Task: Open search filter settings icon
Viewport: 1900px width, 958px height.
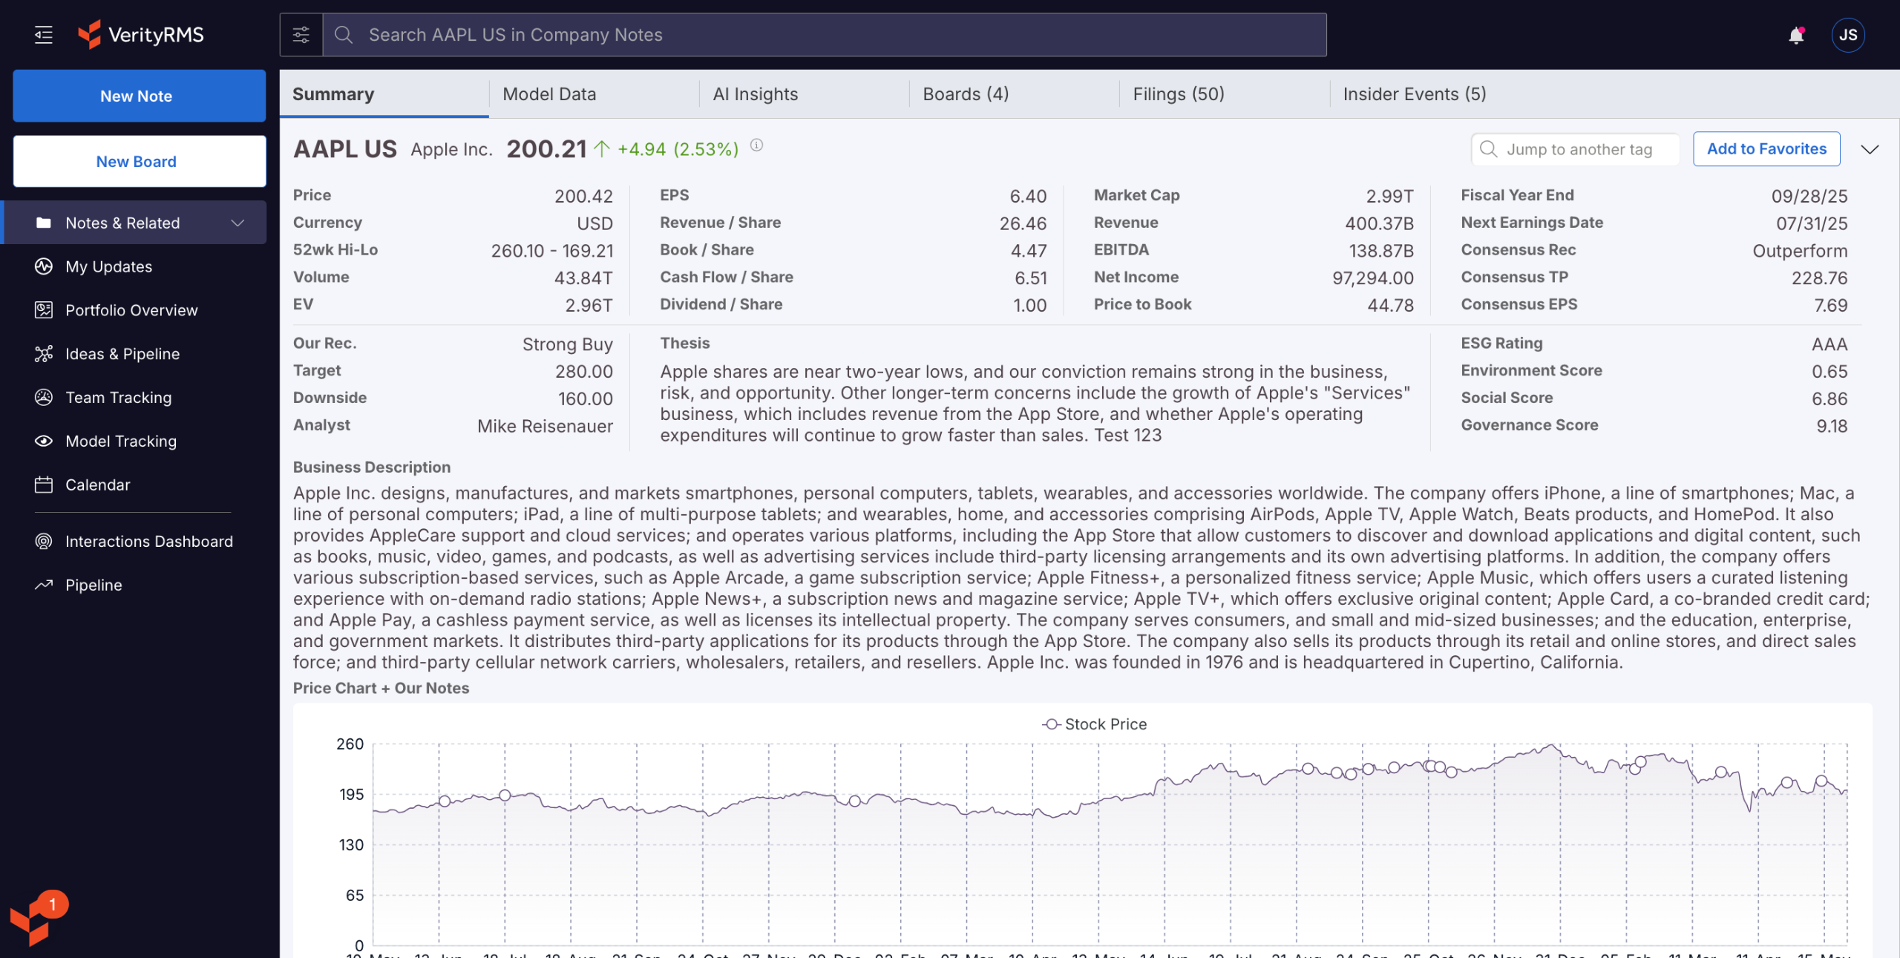Action: [x=301, y=35]
